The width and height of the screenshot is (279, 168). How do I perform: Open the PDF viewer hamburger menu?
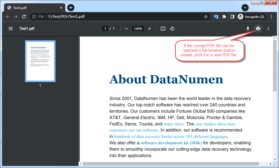click(10, 29)
